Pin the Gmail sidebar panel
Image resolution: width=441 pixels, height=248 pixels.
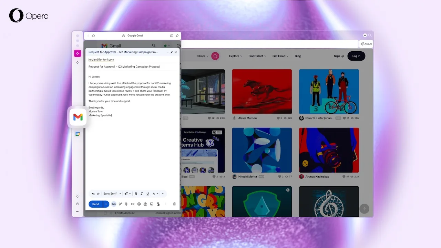tap(177, 36)
